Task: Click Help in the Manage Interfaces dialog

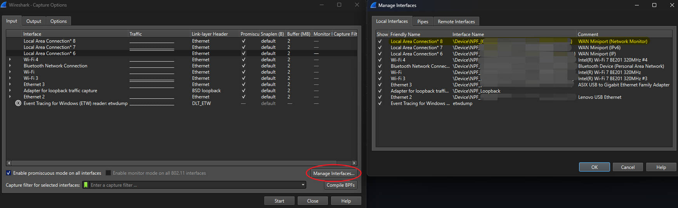Action: pyautogui.click(x=661, y=167)
